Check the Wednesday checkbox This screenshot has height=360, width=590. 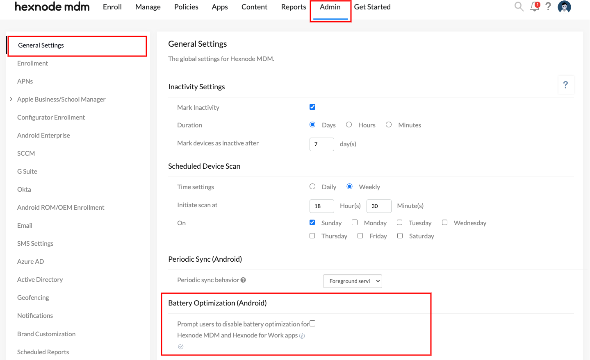tap(444, 222)
